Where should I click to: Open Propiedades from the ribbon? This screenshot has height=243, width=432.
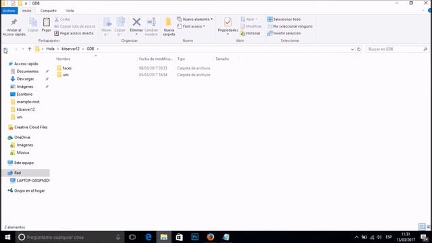click(x=228, y=26)
